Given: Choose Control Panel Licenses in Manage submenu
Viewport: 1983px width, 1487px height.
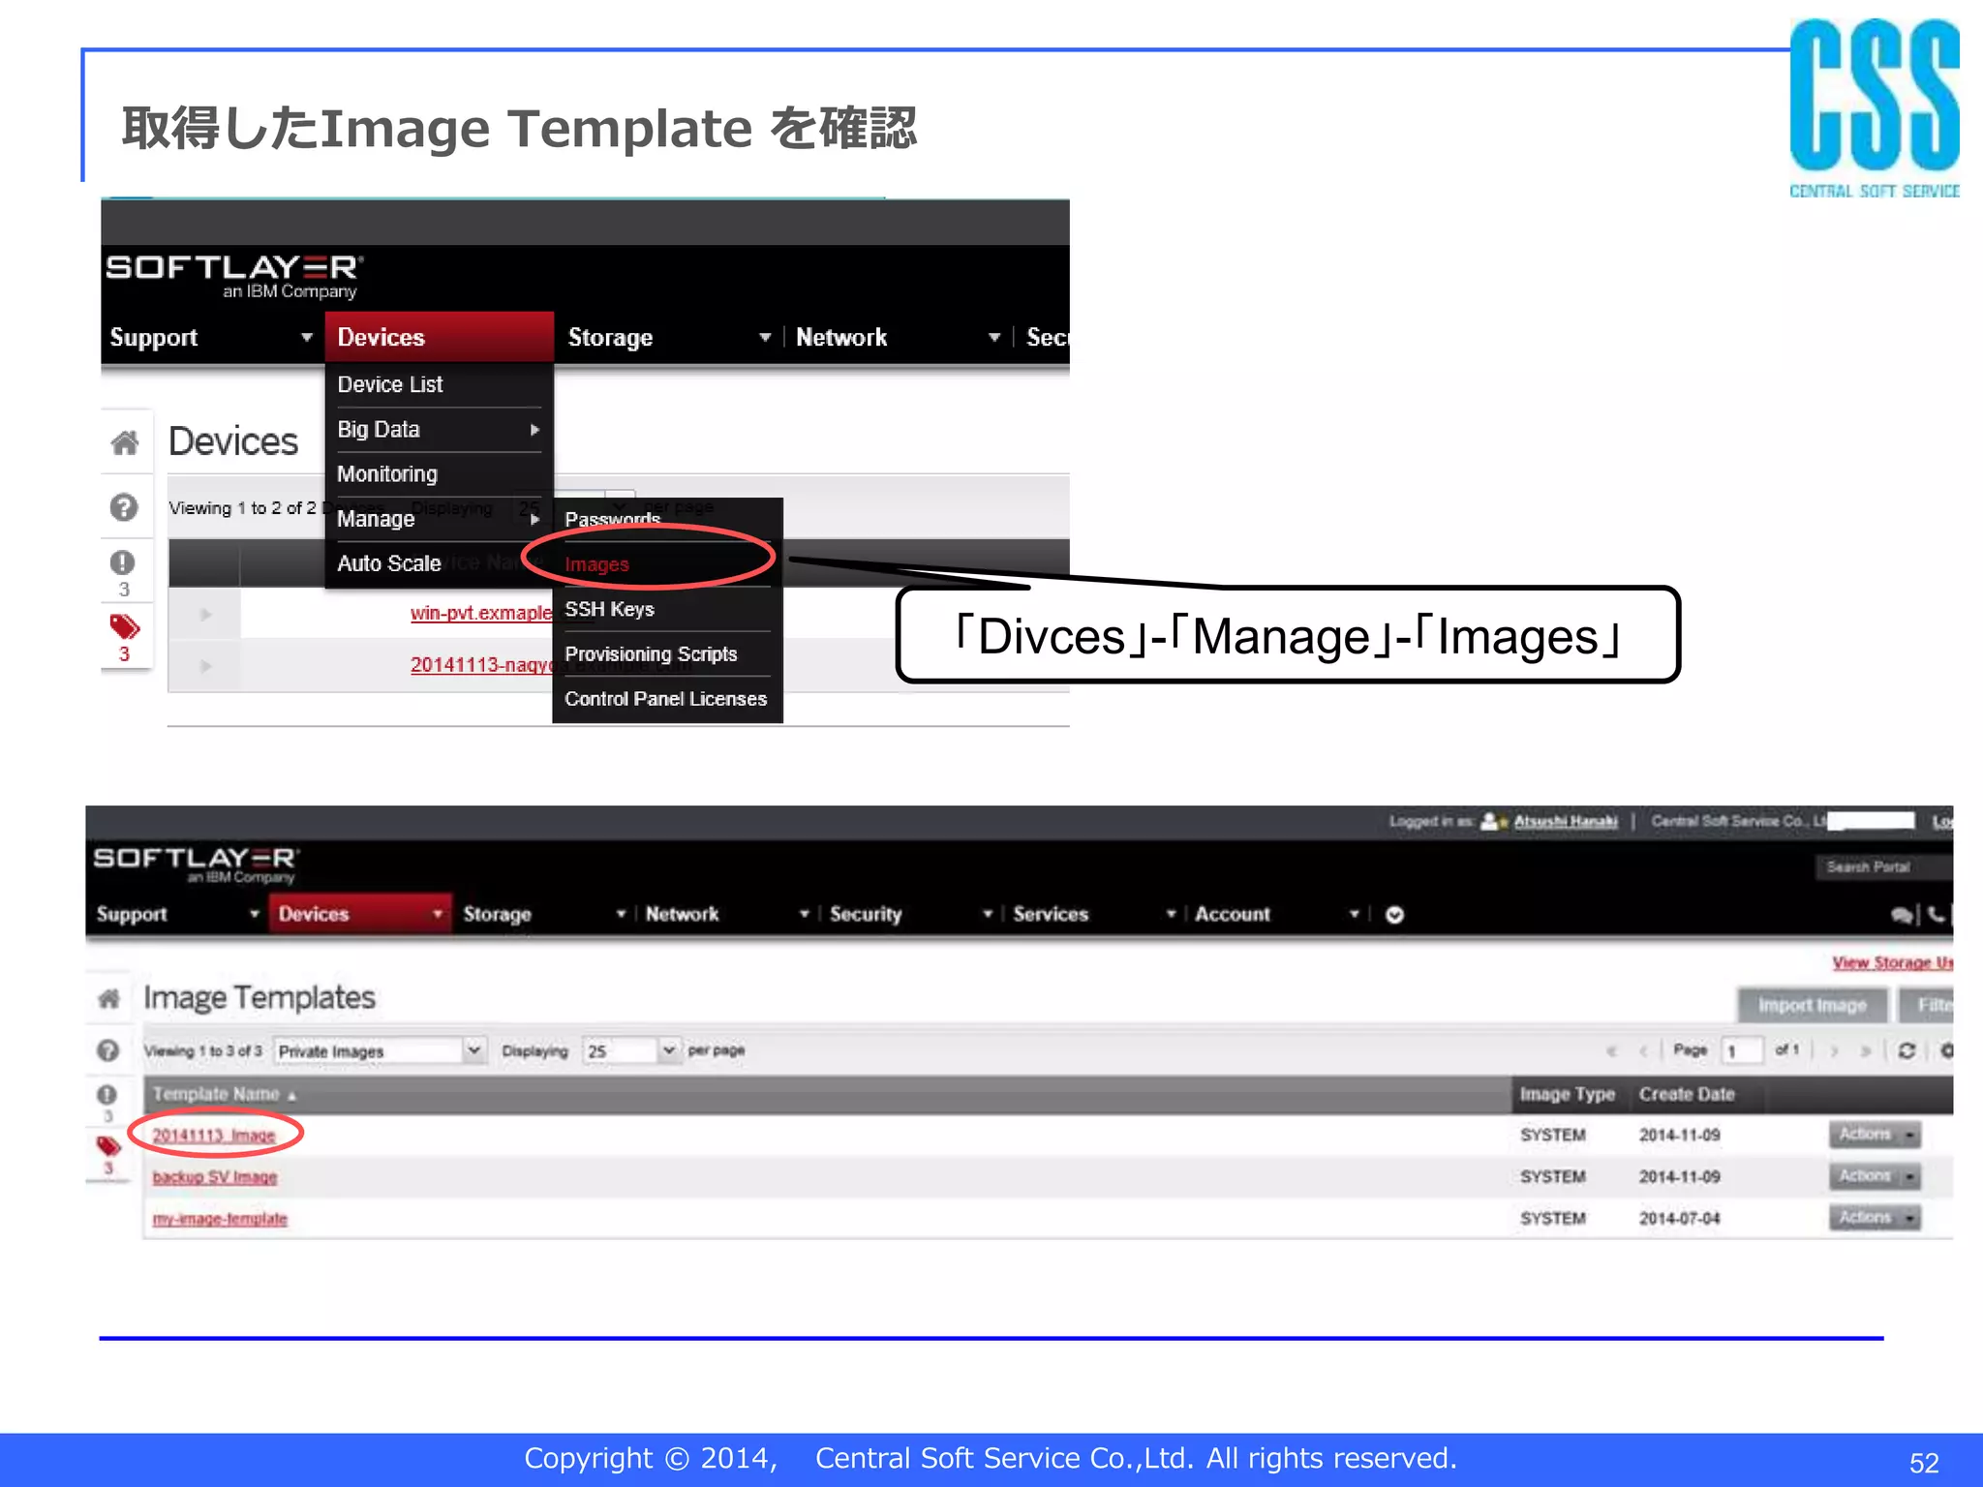Looking at the screenshot, I should tap(666, 699).
